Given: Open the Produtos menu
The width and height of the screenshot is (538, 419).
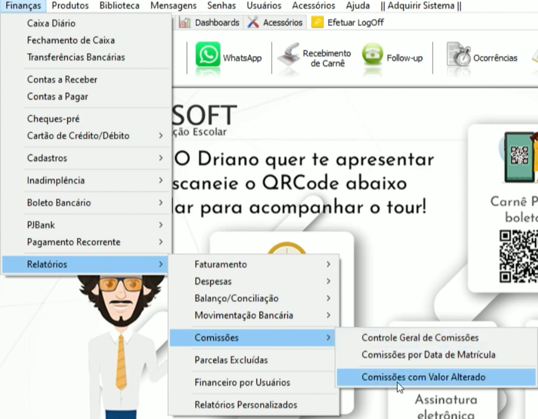Looking at the screenshot, I should [x=70, y=6].
